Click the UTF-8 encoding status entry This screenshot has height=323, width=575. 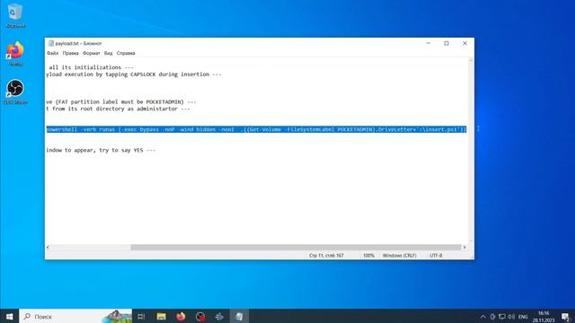(436, 255)
